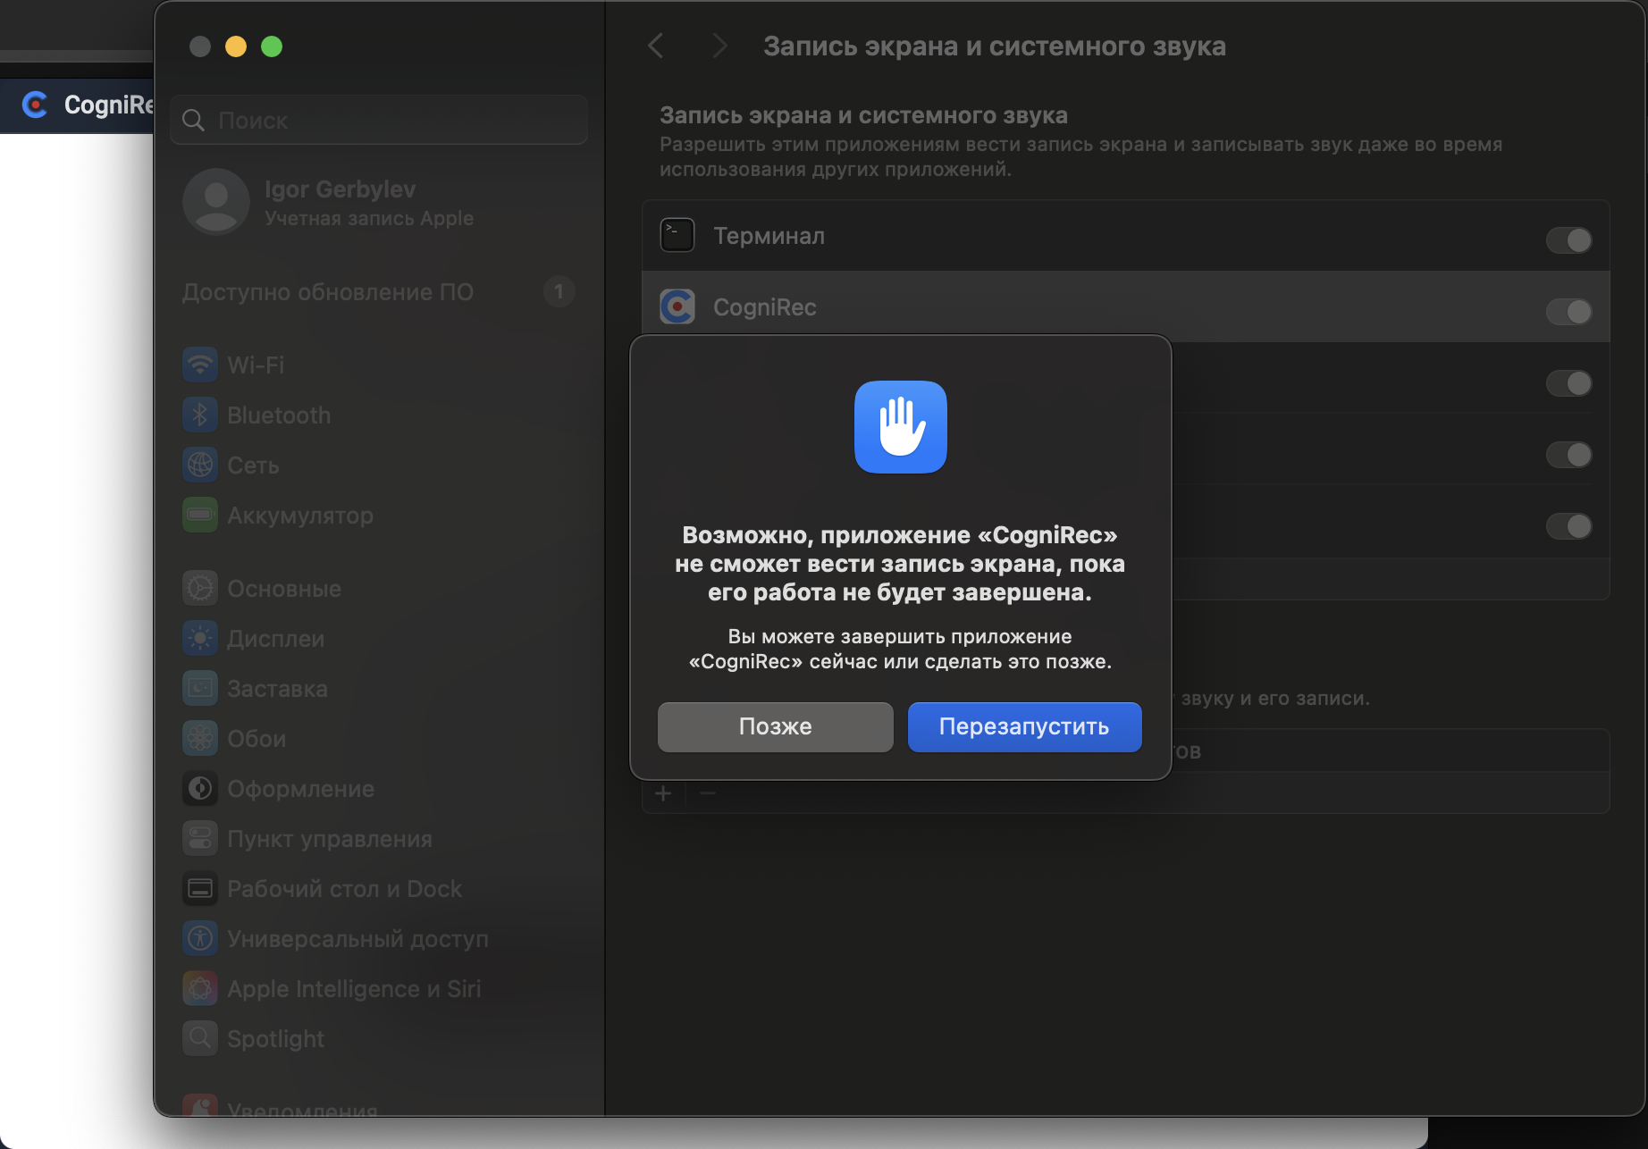Click the Поиск search field
The height and width of the screenshot is (1149, 1648).
pos(393,120)
